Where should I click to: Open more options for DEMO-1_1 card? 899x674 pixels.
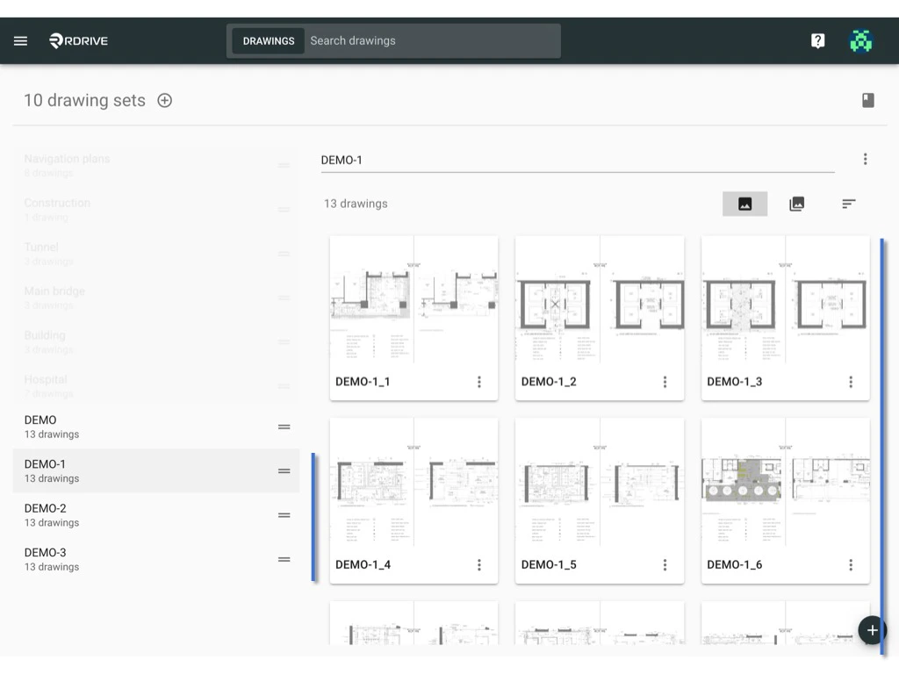pos(479,382)
